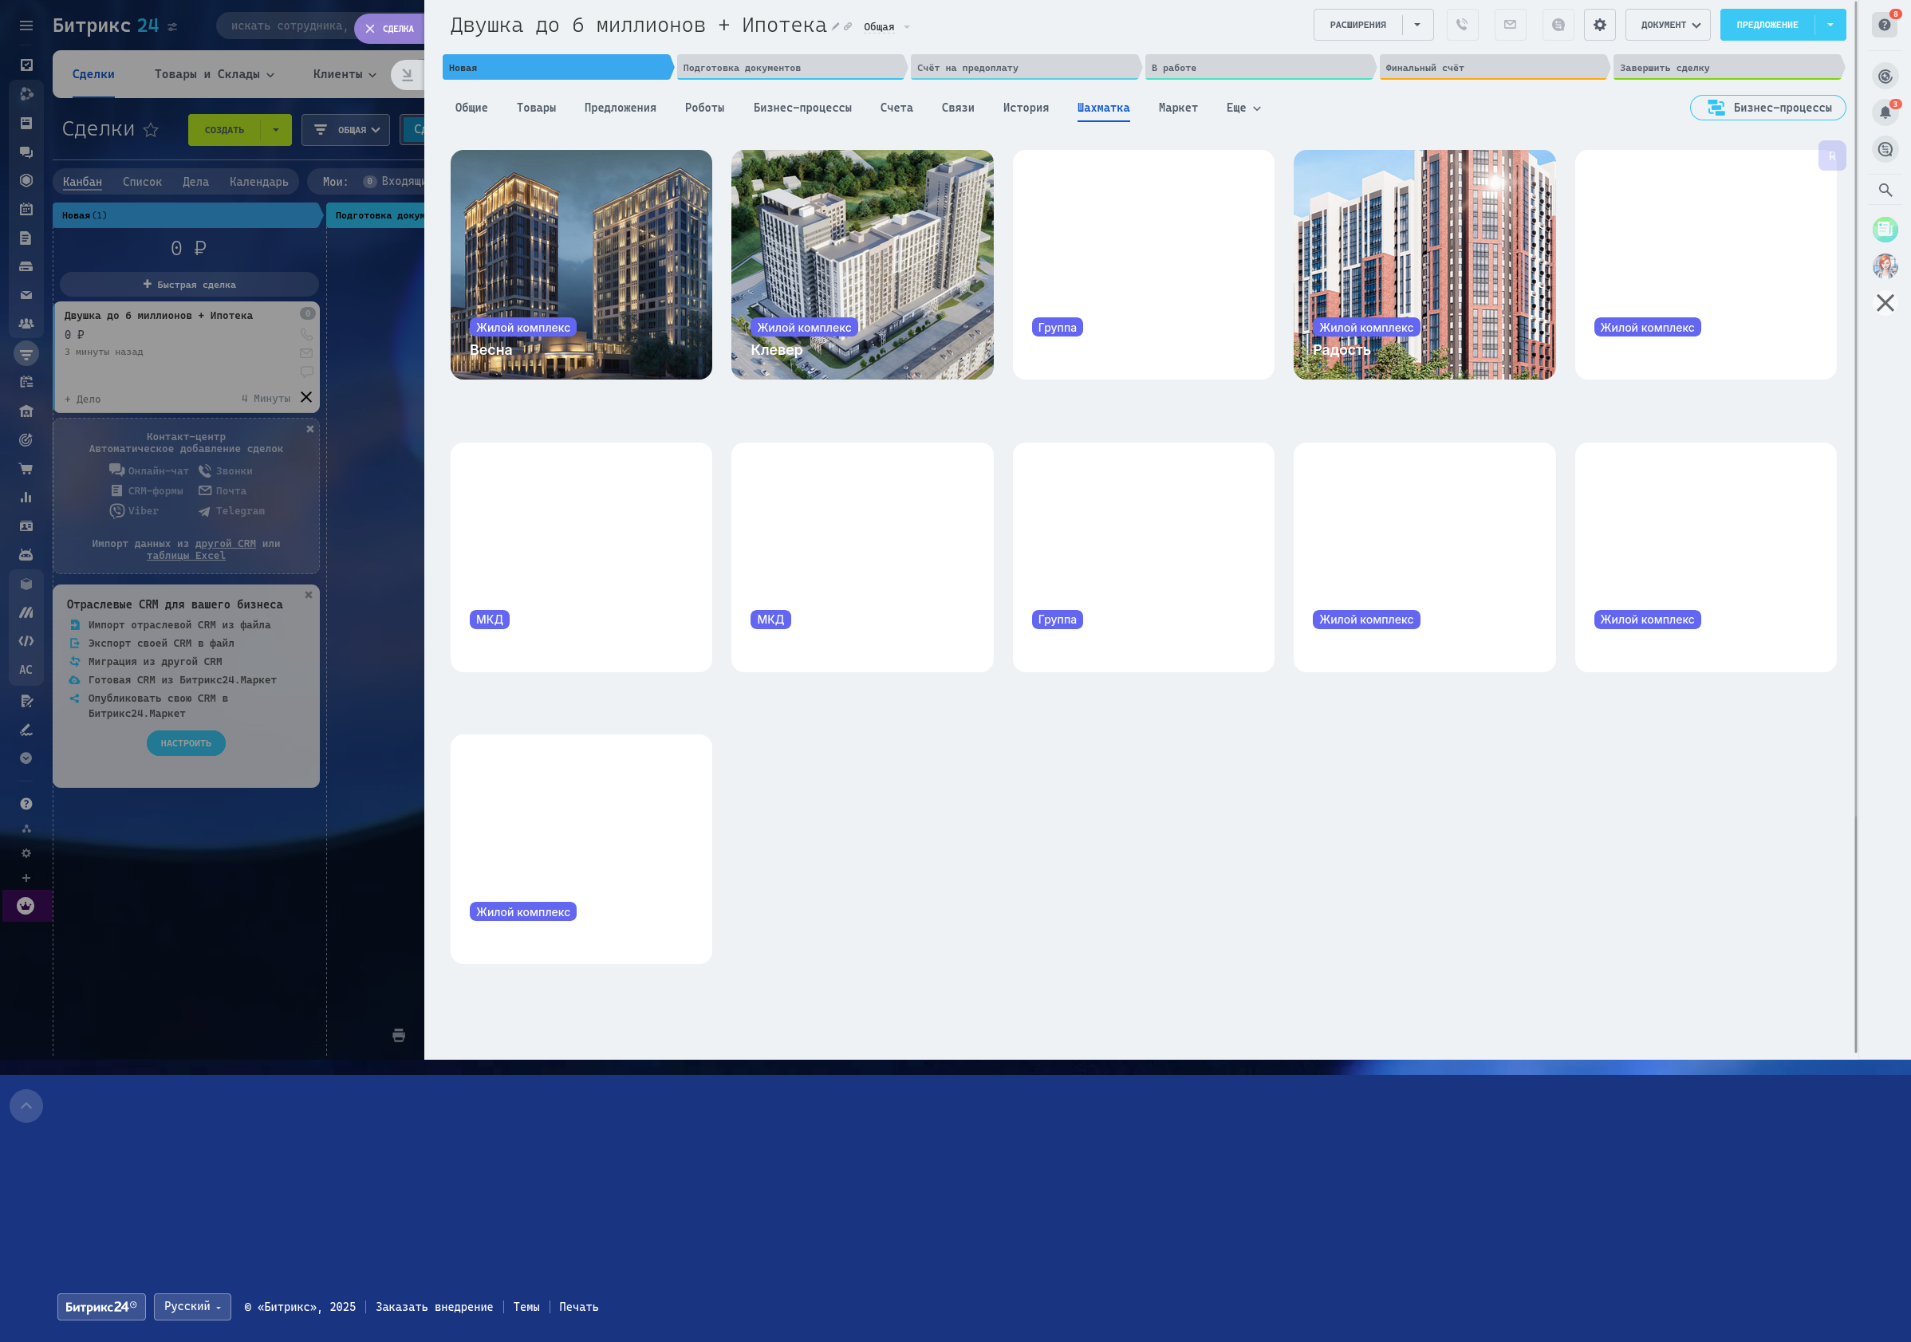Open the notifications bell icon
The width and height of the screenshot is (1911, 1342).
(1885, 112)
